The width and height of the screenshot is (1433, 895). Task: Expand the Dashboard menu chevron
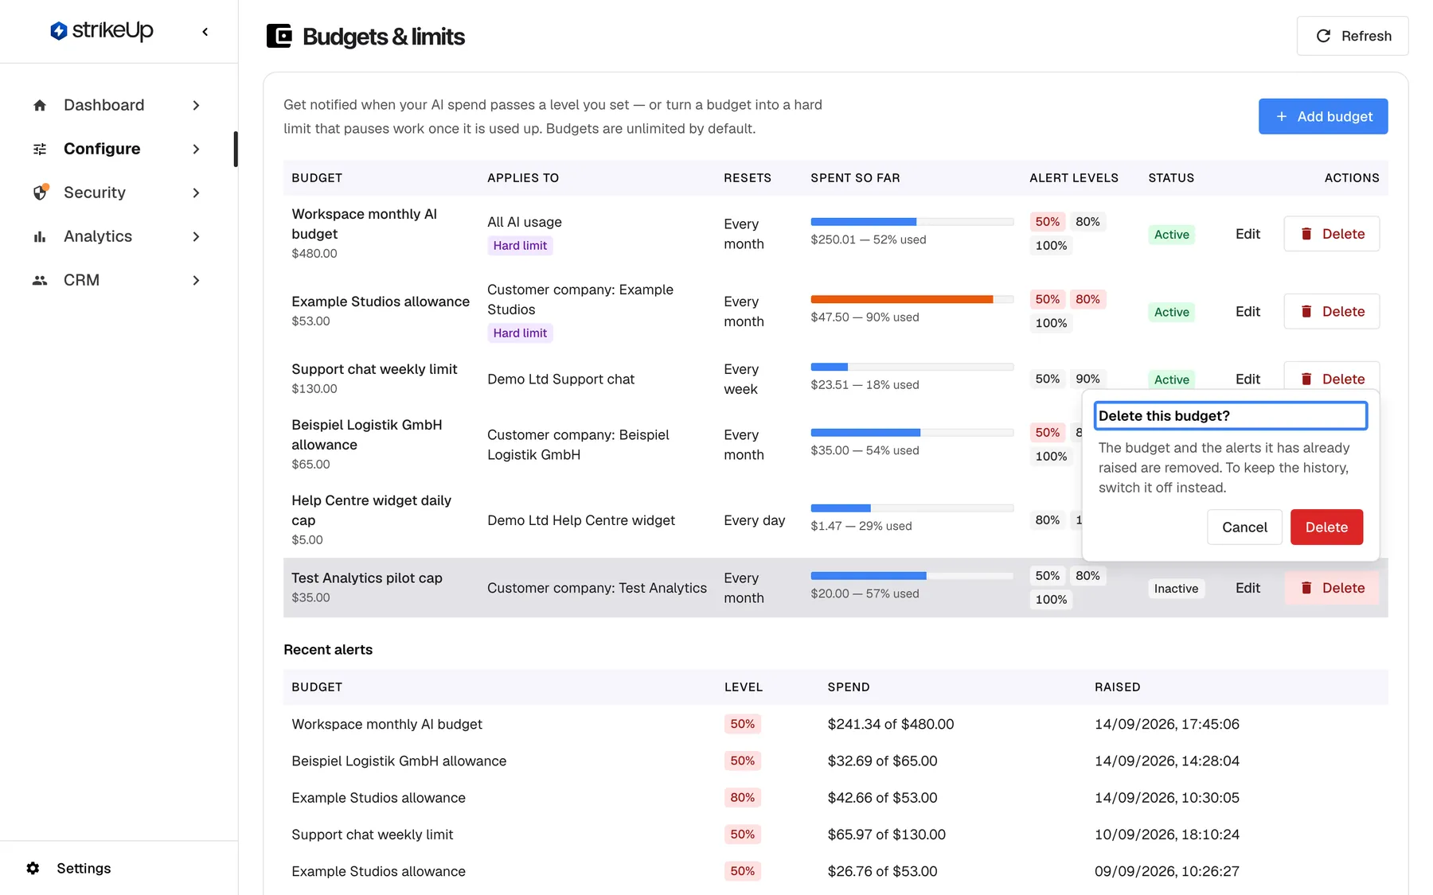click(196, 105)
